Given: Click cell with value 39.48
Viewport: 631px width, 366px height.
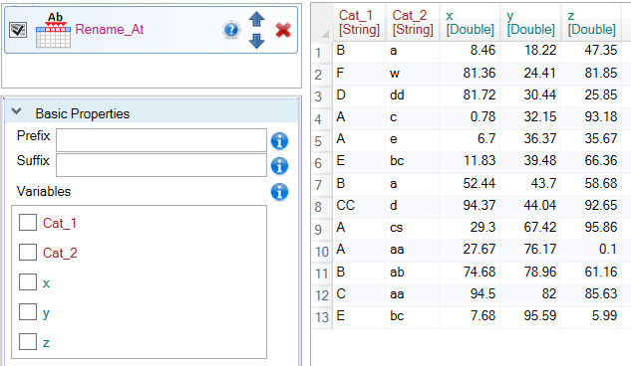Looking at the screenshot, I should pyautogui.click(x=530, y=161).
